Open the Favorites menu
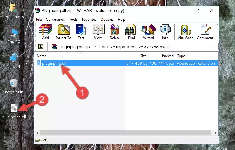 tap(89, 20)
